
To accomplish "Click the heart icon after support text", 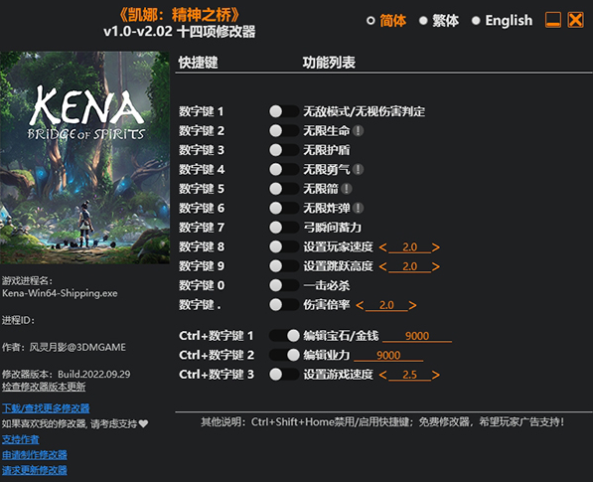I will pyautogui.click(x=143, y=423).
